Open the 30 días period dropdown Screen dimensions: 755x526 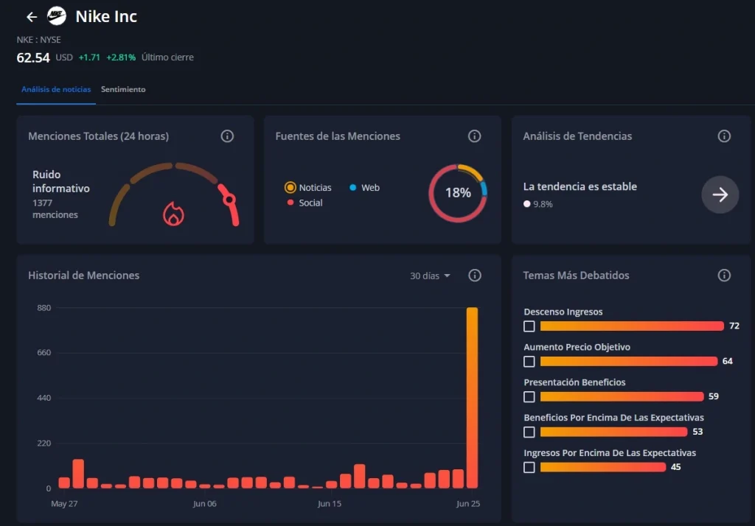click(430, 276)
